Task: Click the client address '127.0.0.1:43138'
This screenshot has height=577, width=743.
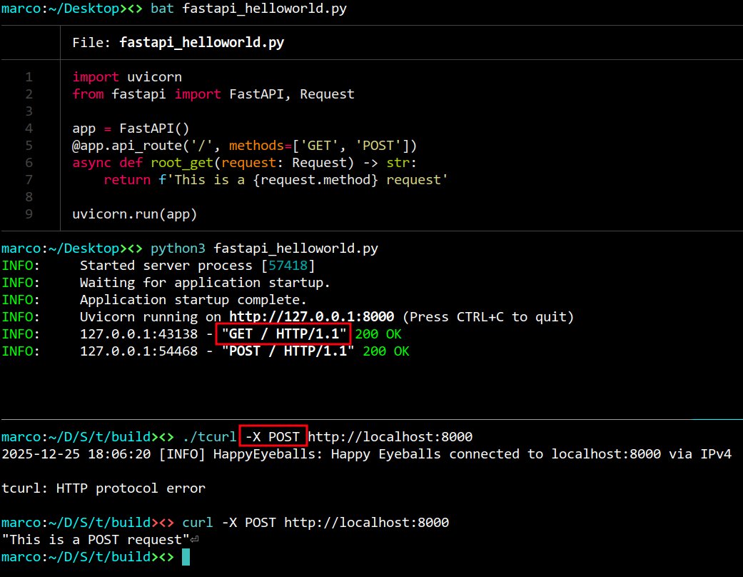Action: (139, 334)
